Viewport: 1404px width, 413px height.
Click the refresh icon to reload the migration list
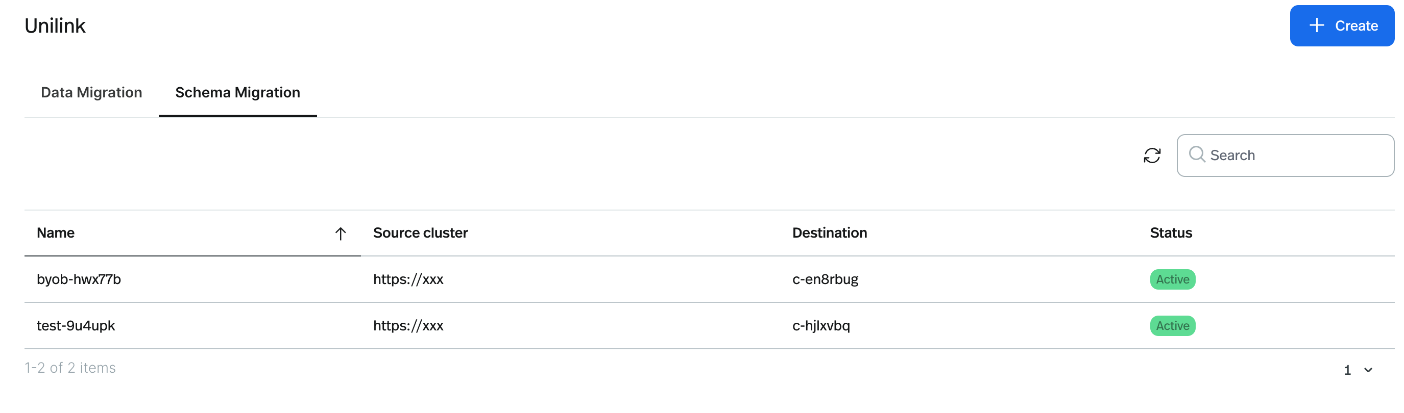1152,156
